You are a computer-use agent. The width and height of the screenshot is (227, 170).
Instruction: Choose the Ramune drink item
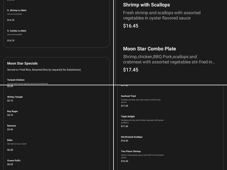[12, 126]
